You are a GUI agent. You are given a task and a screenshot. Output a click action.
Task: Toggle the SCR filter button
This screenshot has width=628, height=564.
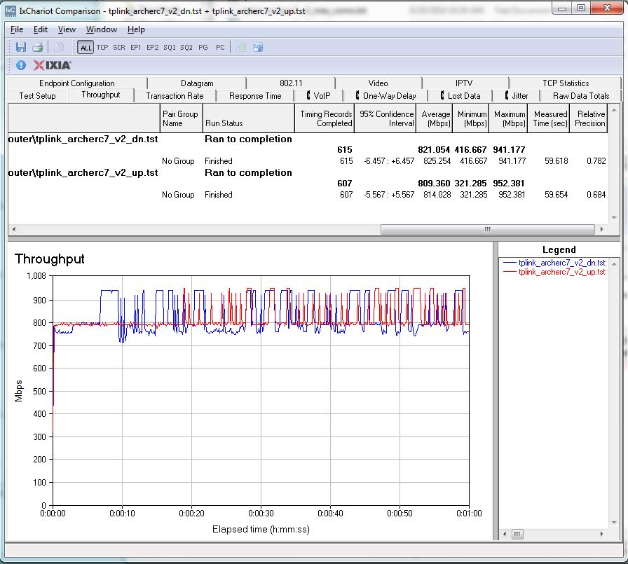[119, 47]
